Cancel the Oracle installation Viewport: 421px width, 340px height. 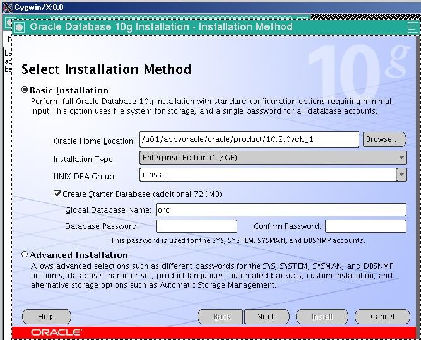pyautogui.click(x=382, y=317)
